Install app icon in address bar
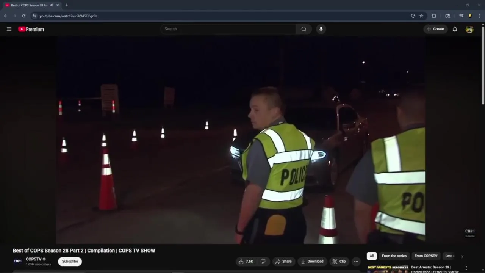Image resolution: width=485 pixels, height=273 pixels. pyautogui.click(x=413, y=16)
